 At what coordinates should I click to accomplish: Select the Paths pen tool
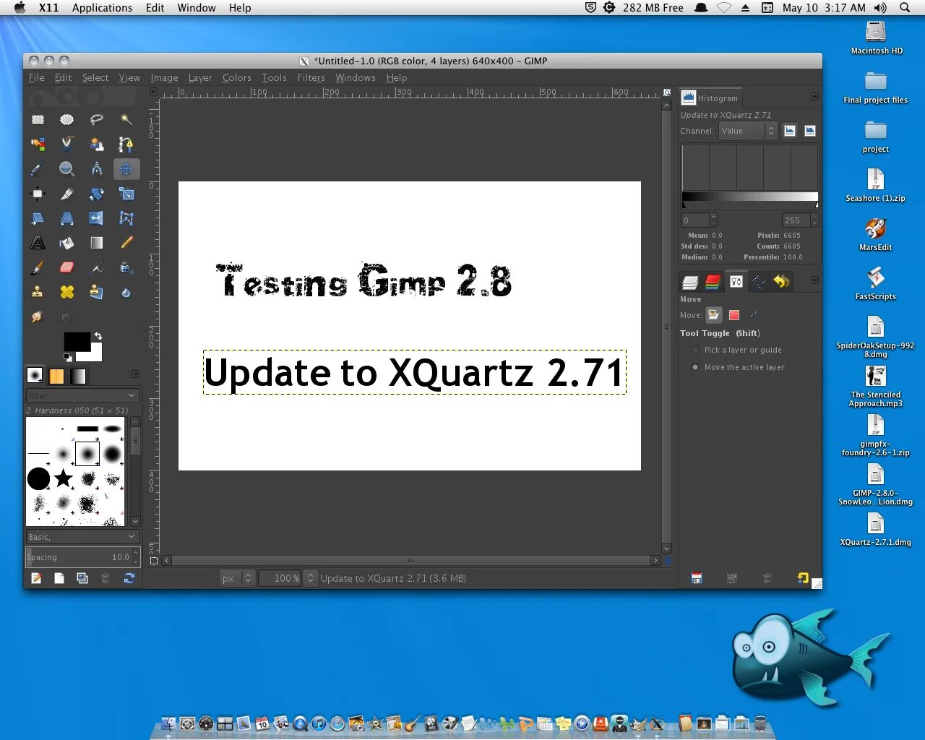click(x=126, y=144)
